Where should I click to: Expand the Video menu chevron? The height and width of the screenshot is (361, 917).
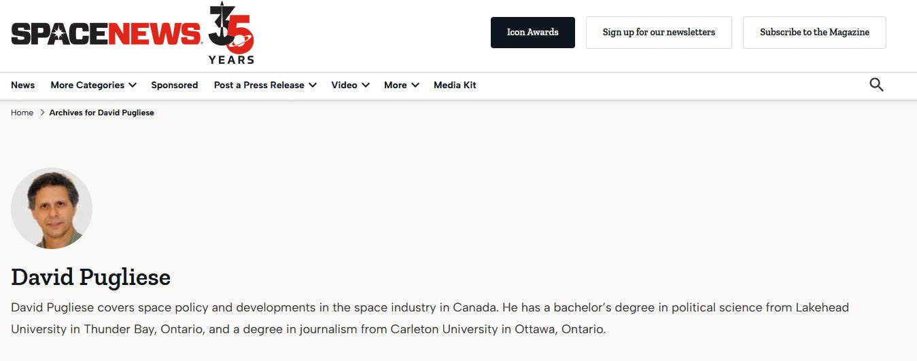click(366, 85)
